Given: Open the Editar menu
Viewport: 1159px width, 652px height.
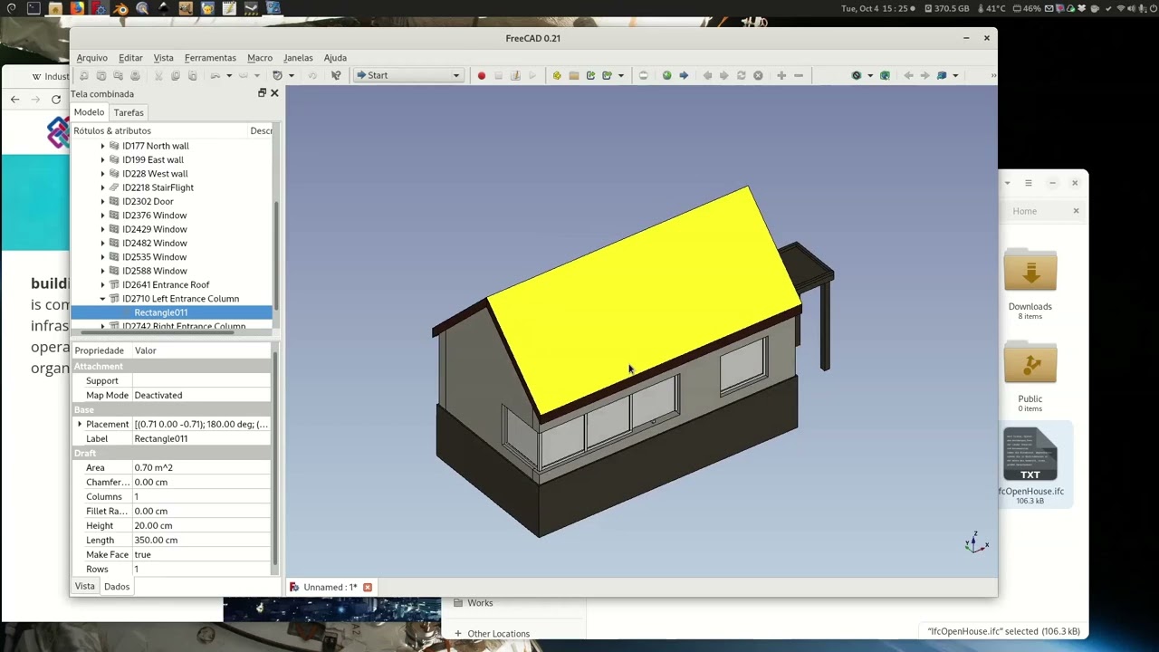Looking at the screenshot, I should [x=130, y=58].
